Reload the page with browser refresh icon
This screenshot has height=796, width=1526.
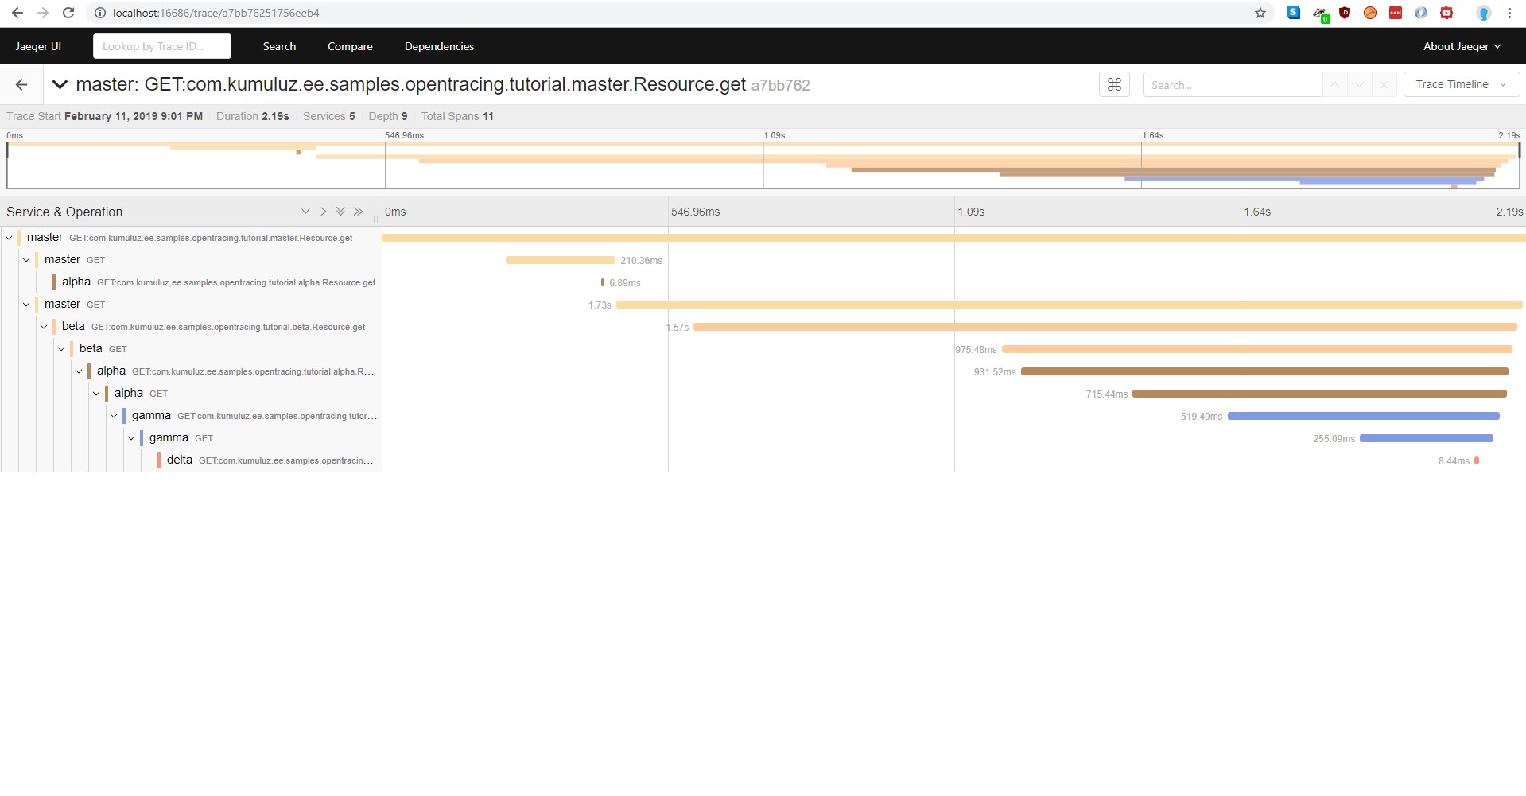[x=68, y=13]
